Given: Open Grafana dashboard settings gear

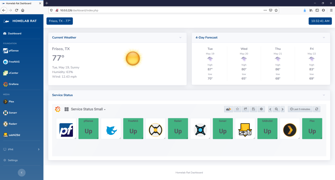Looking at the screenshot, I should pyautogui.click(x=261, y=109).
